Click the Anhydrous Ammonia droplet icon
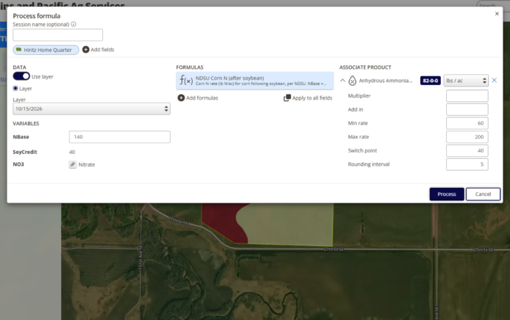The image size is (510, 320). point(352,80)
